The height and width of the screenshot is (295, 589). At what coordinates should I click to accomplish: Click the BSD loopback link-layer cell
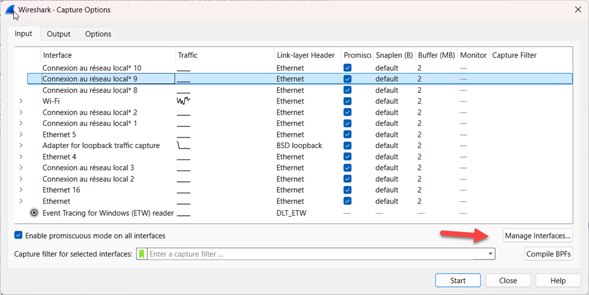[300, 145]
